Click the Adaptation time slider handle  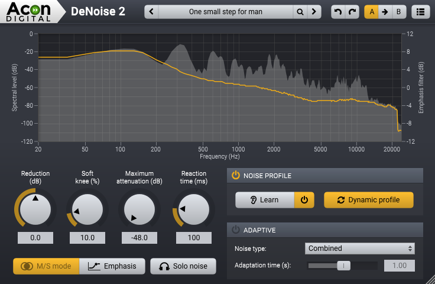click(344, 266)
